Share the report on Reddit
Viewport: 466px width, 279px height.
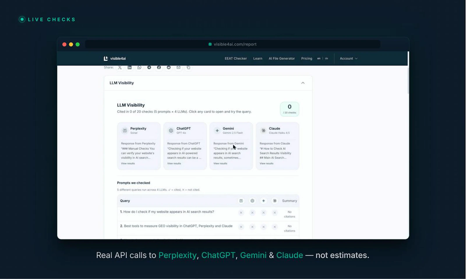click(169, 67)
